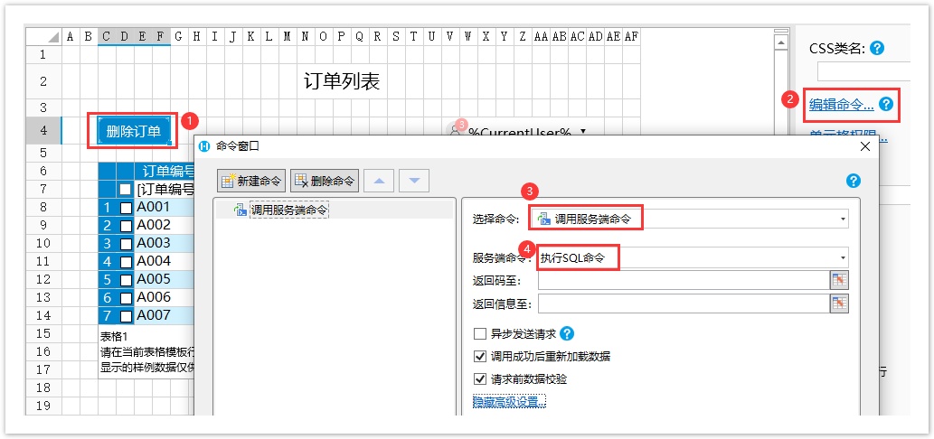This screenshot has width=934, height=439.
Task: Select the 删除订单 button cell
Action: tap(134, 132)
